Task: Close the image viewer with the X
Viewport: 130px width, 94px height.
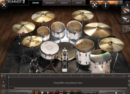Action: [4, 5]
